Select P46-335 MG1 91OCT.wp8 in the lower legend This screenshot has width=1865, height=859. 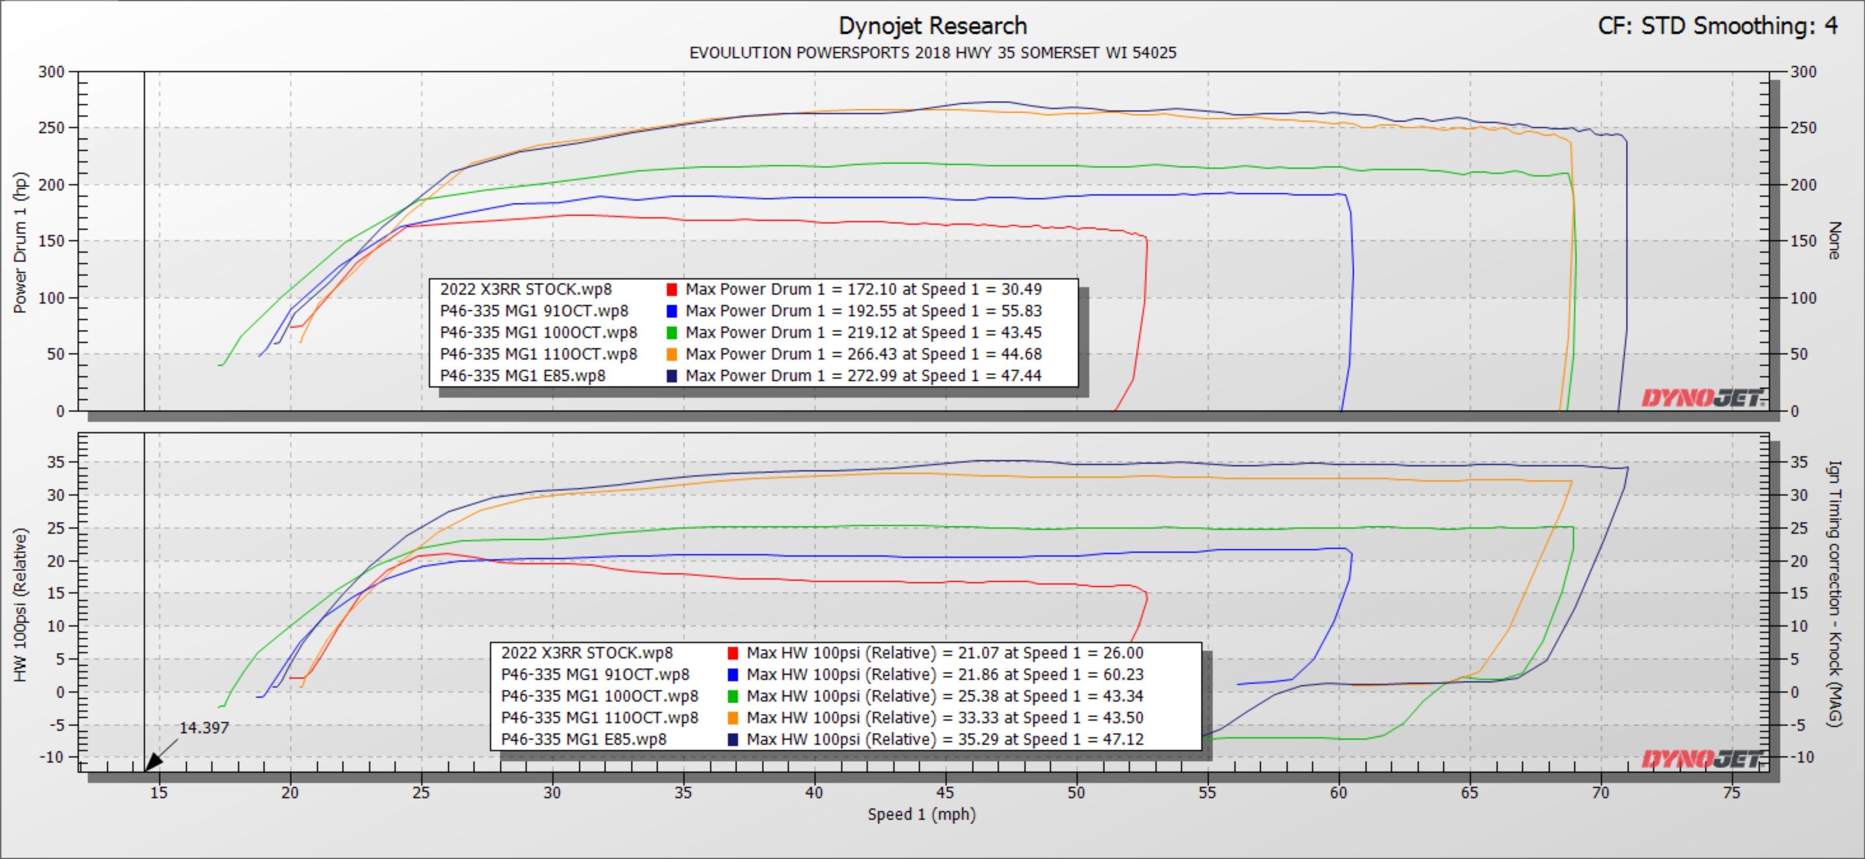pyautogui.click(x=595, y=674)
